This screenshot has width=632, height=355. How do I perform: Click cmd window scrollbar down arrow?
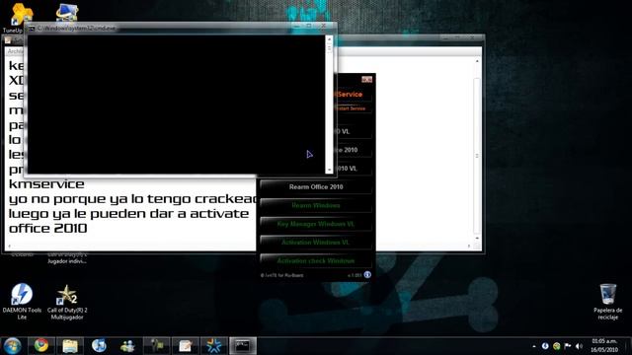tap(329, 170)
